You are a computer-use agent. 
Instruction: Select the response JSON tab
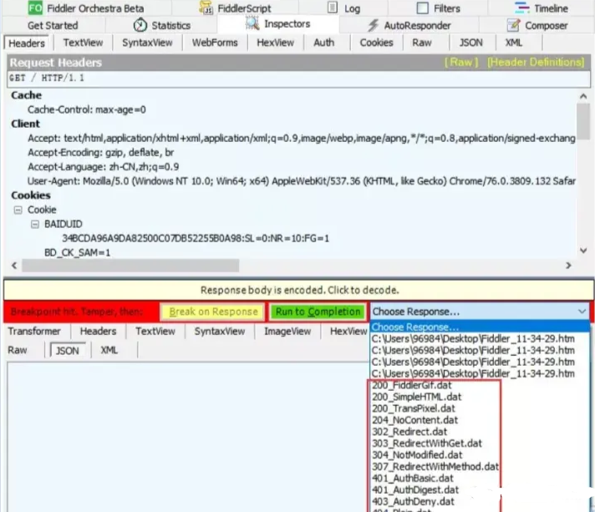[68, 351]
